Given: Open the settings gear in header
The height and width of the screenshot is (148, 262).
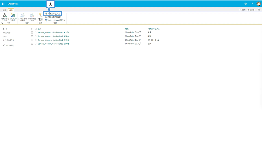Looking at the screenshot, I should [246, 4].
